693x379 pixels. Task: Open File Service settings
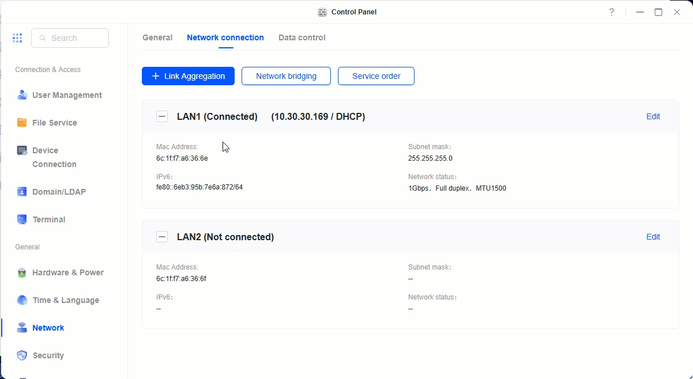(x=22, y=122)
